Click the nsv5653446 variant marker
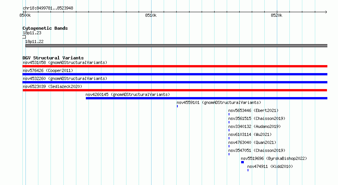 pyautogui.click(x=229, y=114)
